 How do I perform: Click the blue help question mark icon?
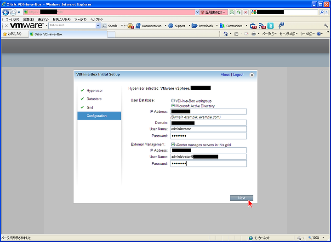[x=319, y=34]
